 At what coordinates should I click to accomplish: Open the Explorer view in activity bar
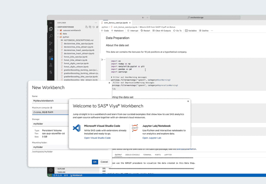click(x=51, y=29)
